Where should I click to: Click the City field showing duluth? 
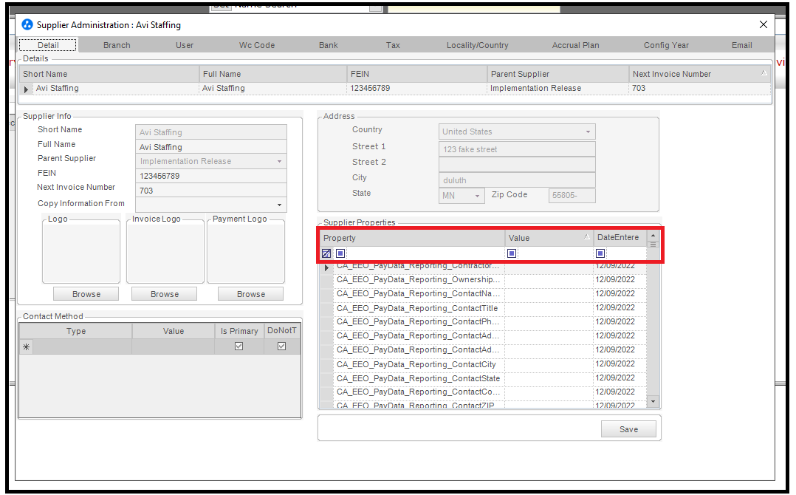click(517, 180)
